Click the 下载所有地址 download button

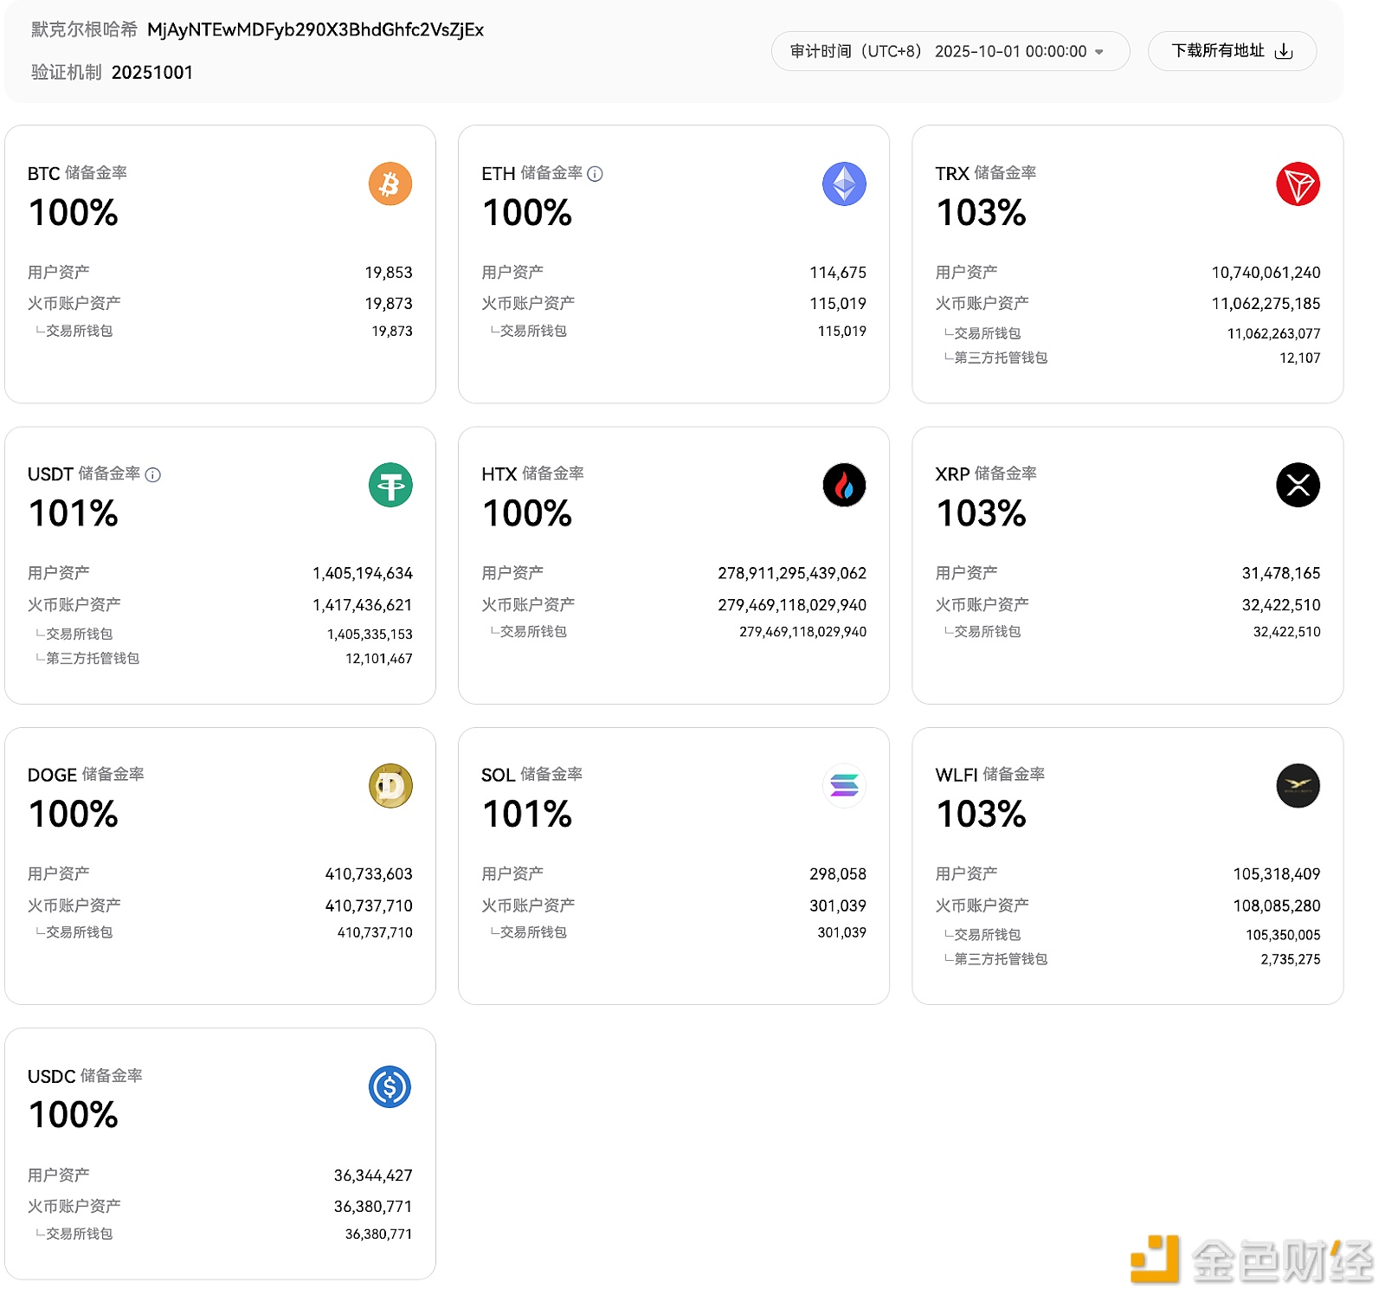[1231, 51]
